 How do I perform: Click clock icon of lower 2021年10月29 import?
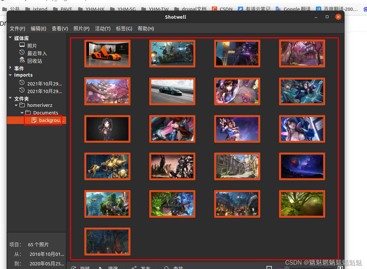22,90
